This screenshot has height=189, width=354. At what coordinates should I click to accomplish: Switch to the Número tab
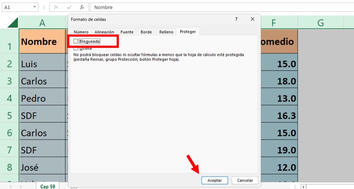point(81,32)
